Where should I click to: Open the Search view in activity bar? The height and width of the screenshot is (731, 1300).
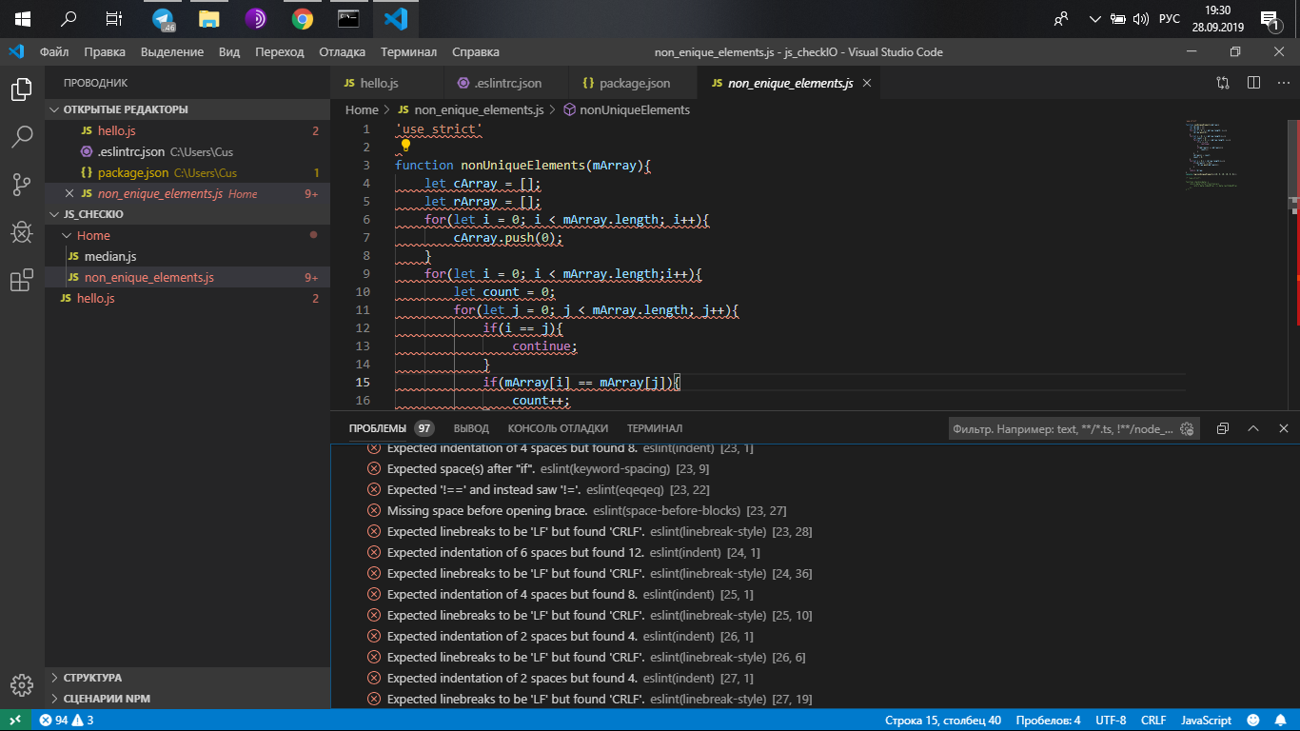click(22, 138)
